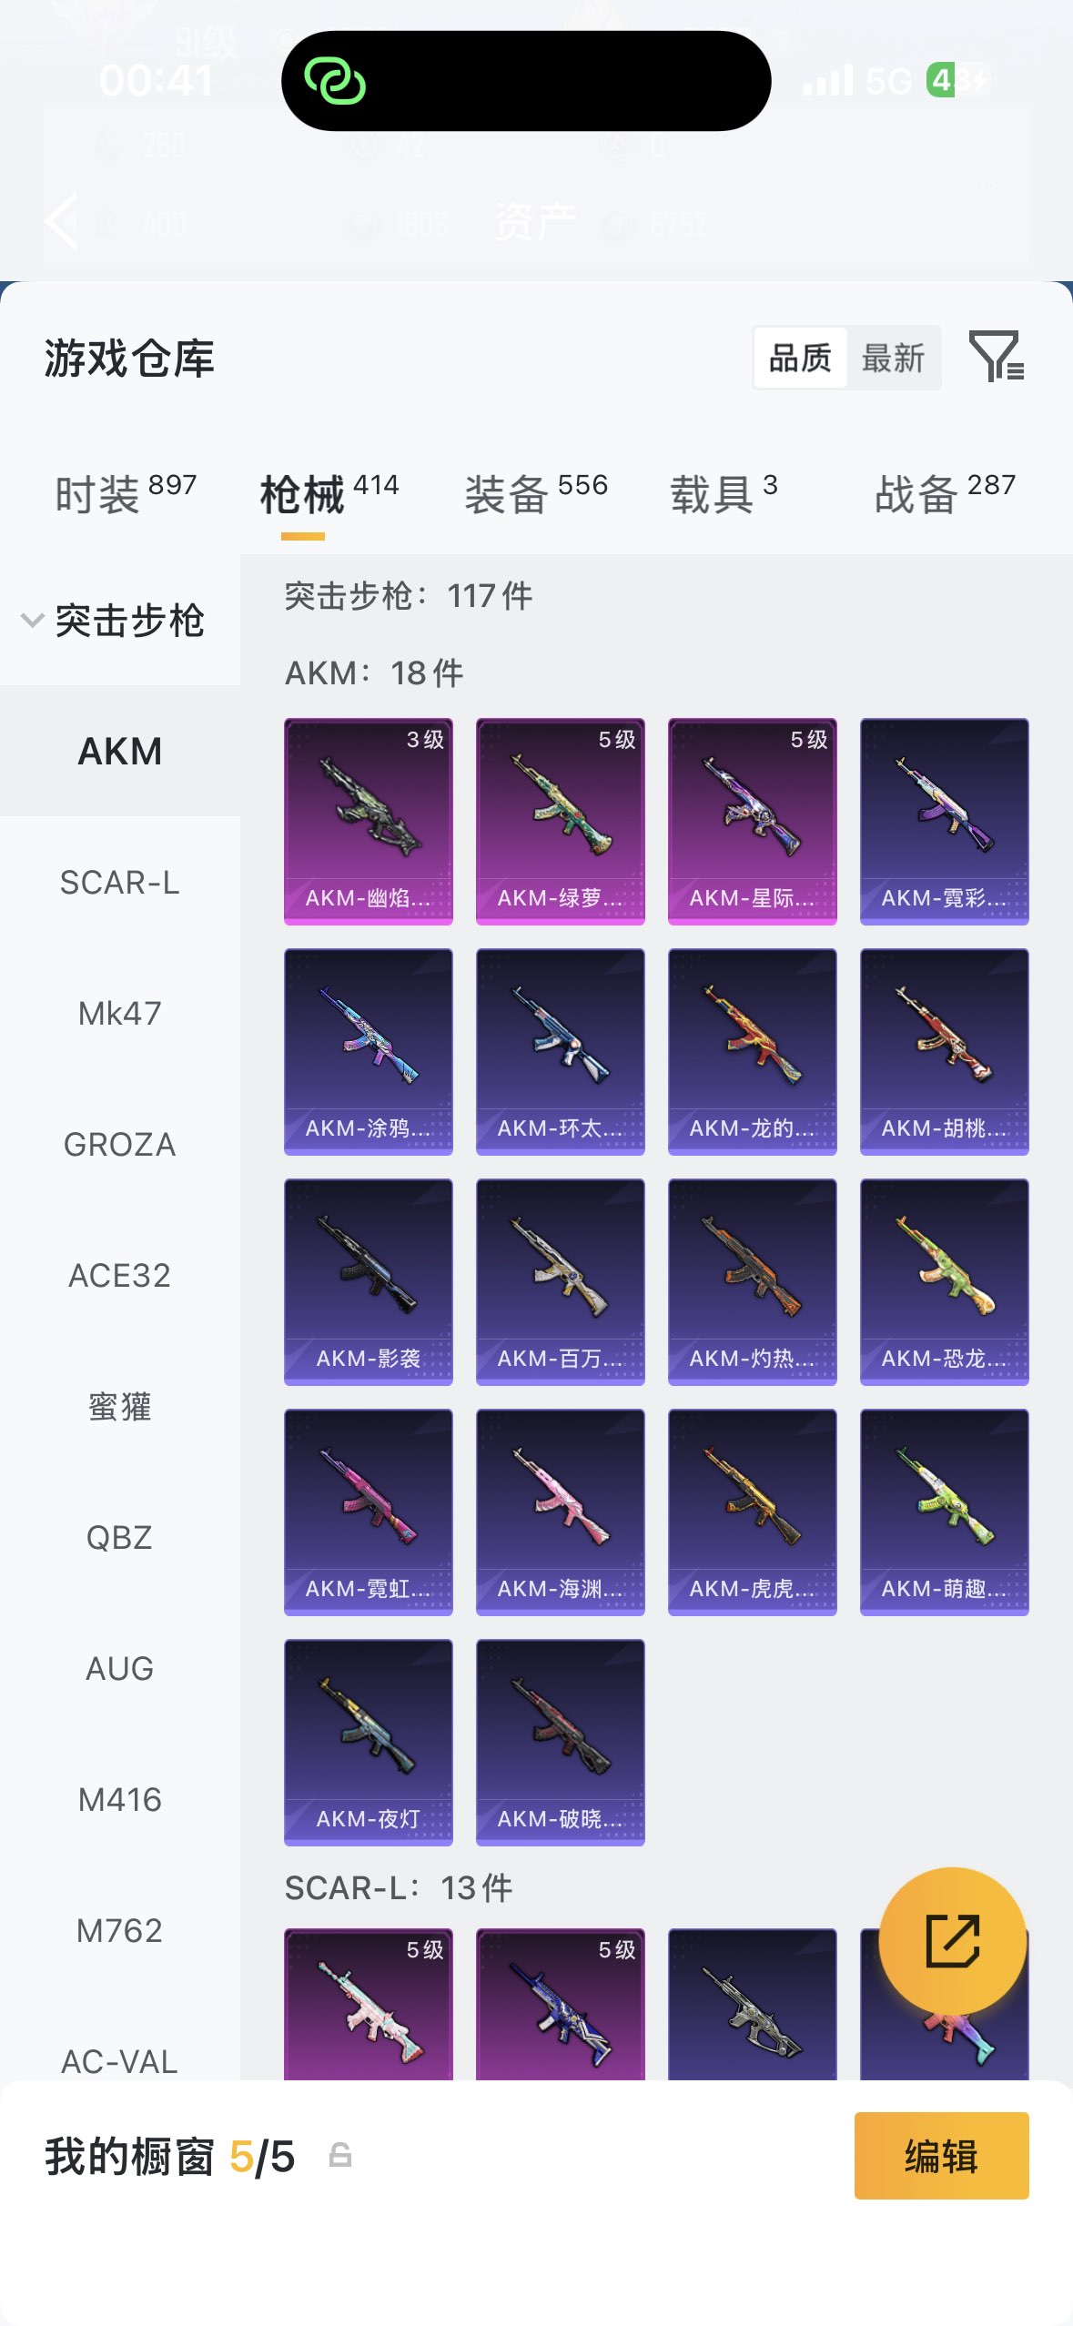Select the AKM-绿萝 level 5 skin

(x=561, y=822)
